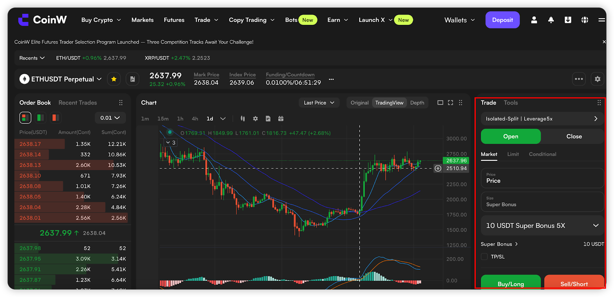Click the CoinW logo
Image resolution: width=614 pixels, height=297 pixels.
42,20
